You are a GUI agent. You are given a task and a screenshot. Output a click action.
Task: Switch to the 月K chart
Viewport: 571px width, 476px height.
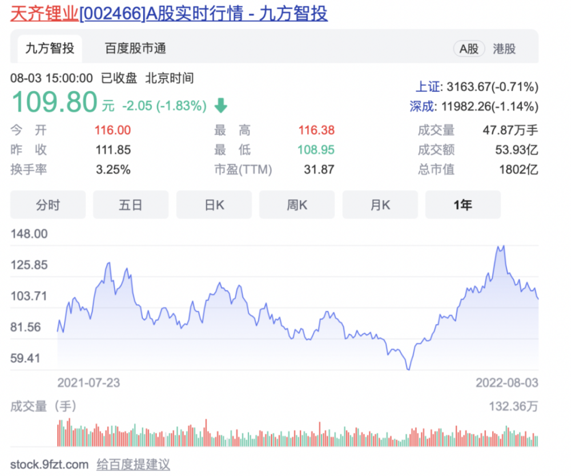click(x=380, y=205)
